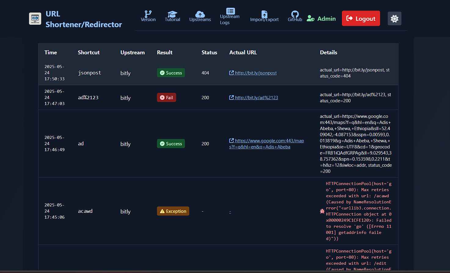Click external-link icon for google.com maps URL

(231, 140)
